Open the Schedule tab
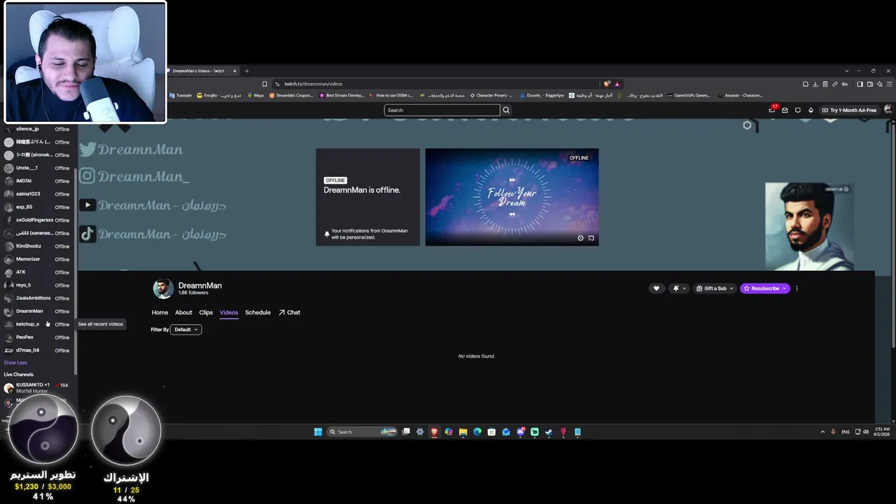 point(258,312)
